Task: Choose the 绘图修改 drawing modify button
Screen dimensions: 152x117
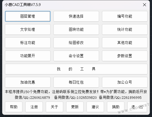Action: (x=76, y=43)
